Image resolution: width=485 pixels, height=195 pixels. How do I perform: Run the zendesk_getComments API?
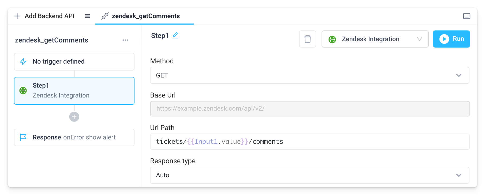coord(451,39)
